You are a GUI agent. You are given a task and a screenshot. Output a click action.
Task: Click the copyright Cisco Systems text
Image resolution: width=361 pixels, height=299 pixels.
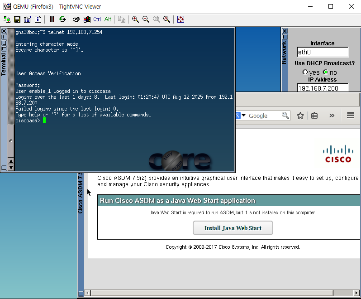tap(233, 247)
